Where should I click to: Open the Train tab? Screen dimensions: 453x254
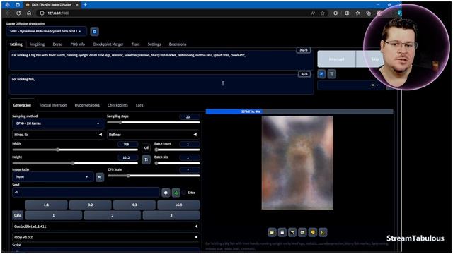click(x=135, y=44)
